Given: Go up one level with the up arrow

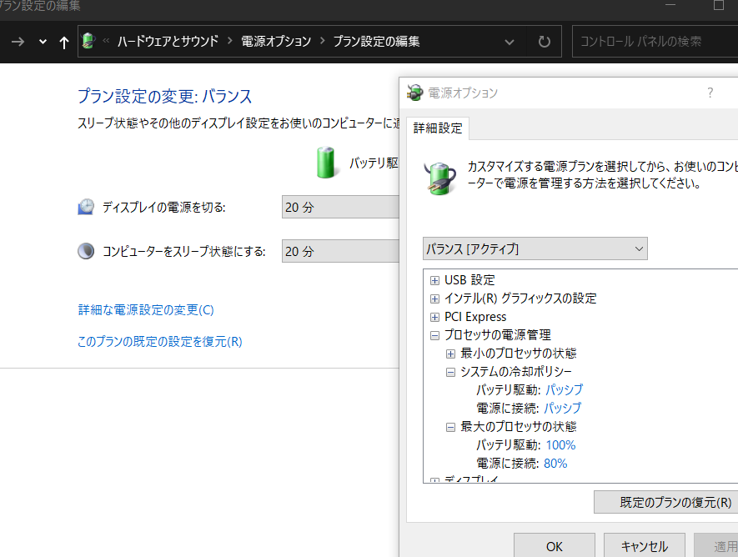Looking at the screenshot, I should 64,43.
